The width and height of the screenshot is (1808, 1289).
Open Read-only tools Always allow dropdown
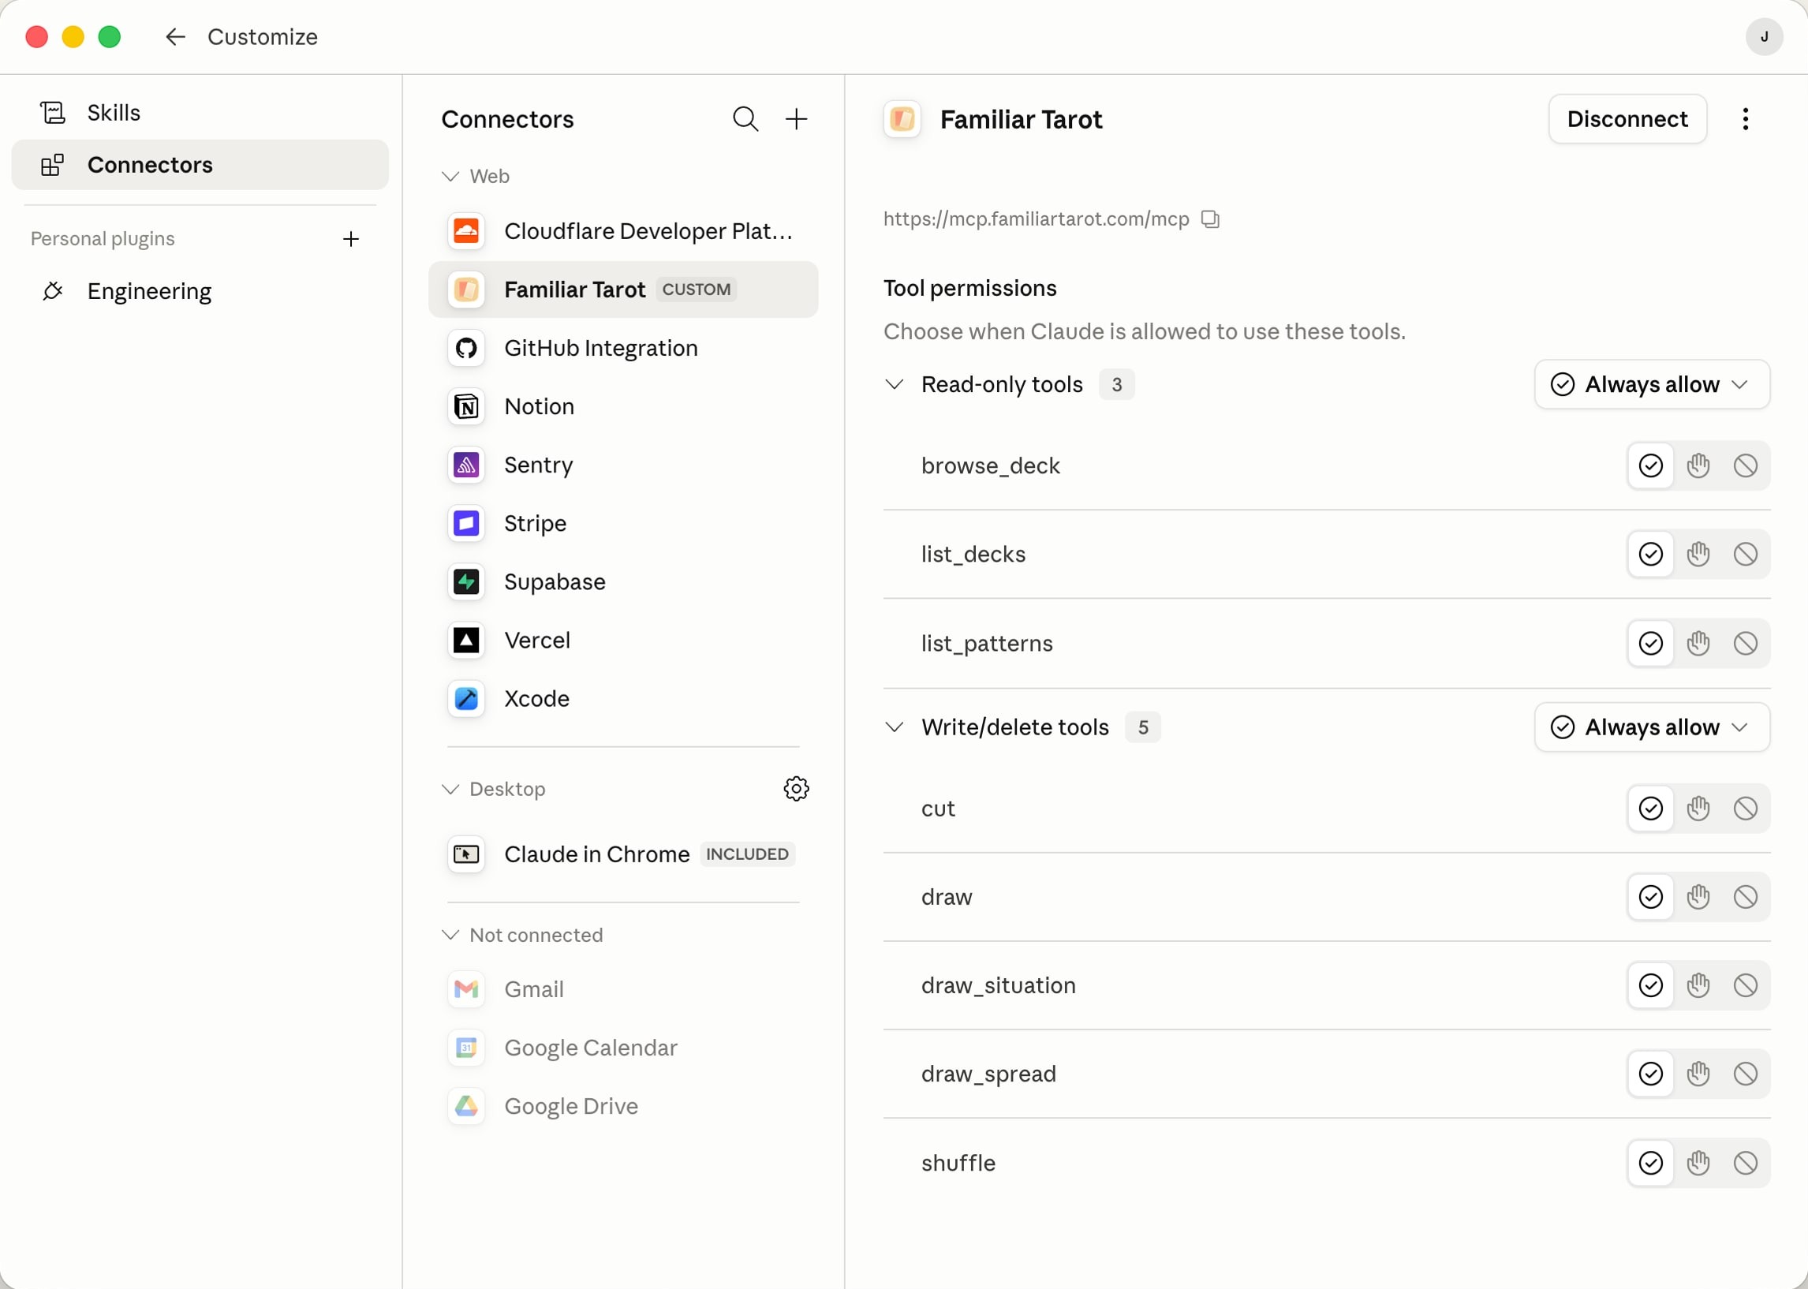coord(1652,384)
